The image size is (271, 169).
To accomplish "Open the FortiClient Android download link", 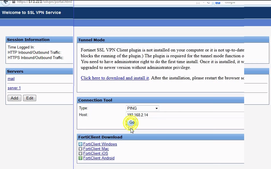I will tap(99, 158).
